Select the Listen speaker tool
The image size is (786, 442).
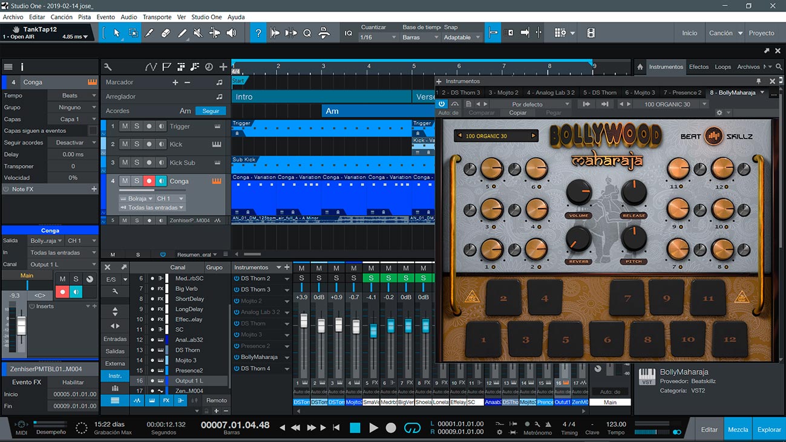(231, 33)
